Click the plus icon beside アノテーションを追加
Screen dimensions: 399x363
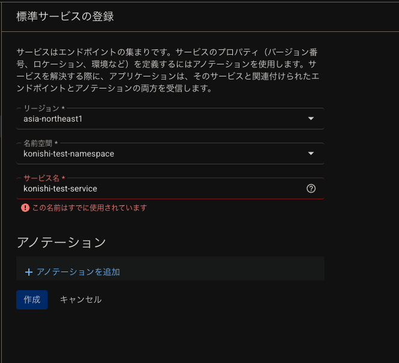(x=28, y=272)
